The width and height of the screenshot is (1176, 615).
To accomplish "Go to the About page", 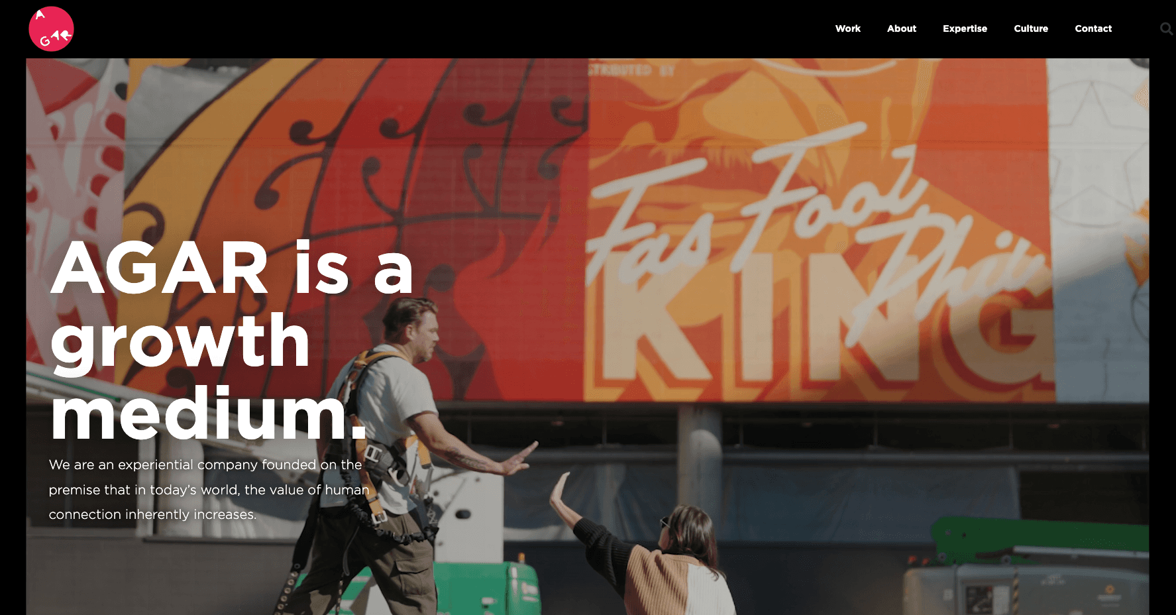I will click(901, 28).
